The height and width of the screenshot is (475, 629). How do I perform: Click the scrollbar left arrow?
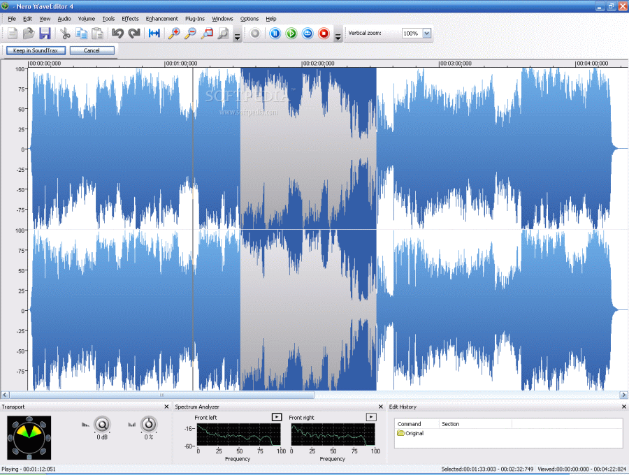(5, 395)
